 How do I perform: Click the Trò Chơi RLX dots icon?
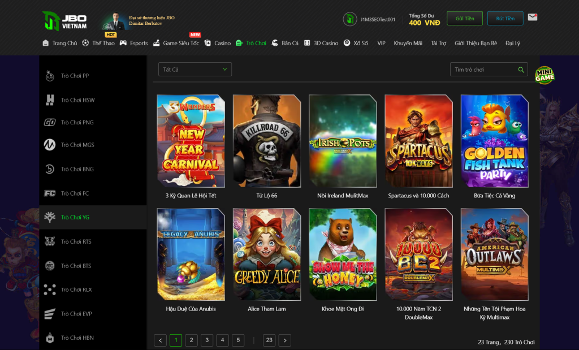[50, 289]
